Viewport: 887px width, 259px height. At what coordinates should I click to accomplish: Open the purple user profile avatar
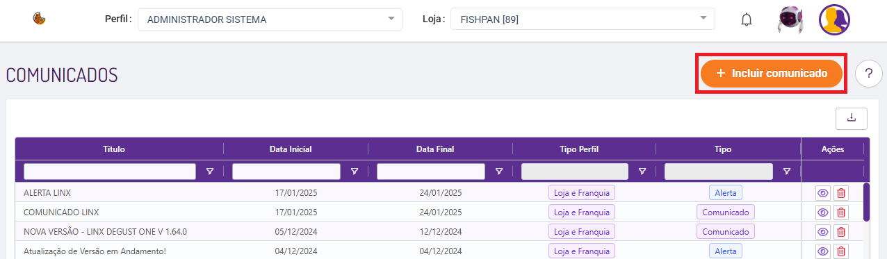point(835,19)
